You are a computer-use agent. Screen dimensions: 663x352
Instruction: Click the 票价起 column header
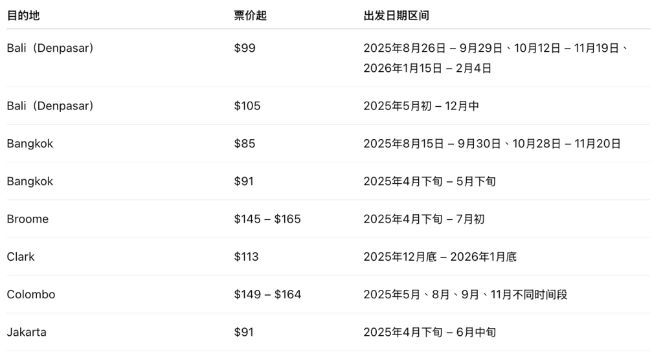tap(251, 16)
